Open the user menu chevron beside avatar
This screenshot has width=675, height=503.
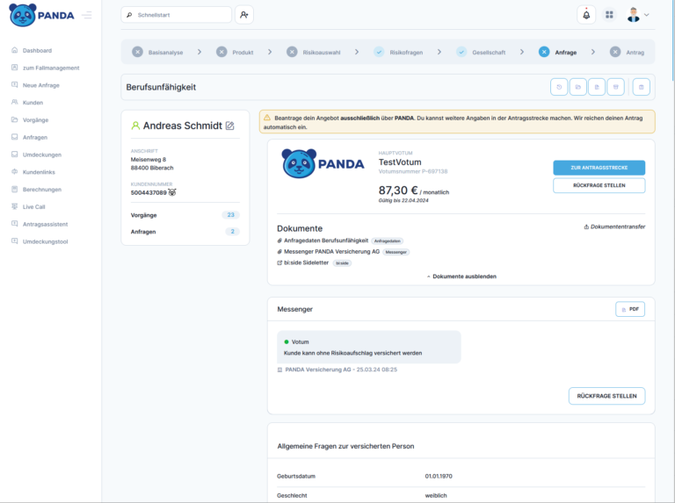click(646, 15)
